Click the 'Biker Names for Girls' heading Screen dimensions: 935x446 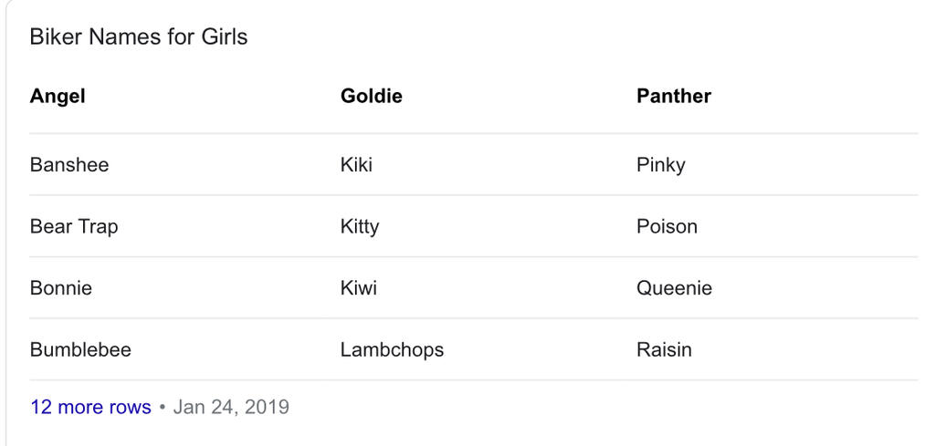tap(139, 36)
